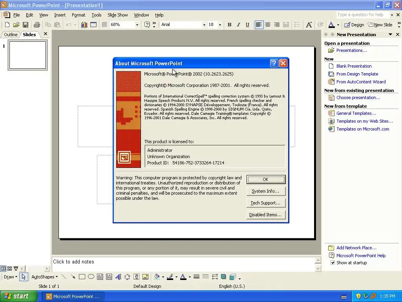Click the drawing toolbar font color A
402x302 pixels.
[183, 277]
